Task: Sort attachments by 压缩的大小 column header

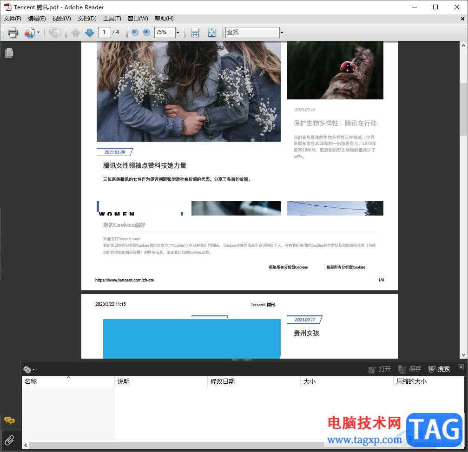Action: pyautogui.click(x=429, y=381)
